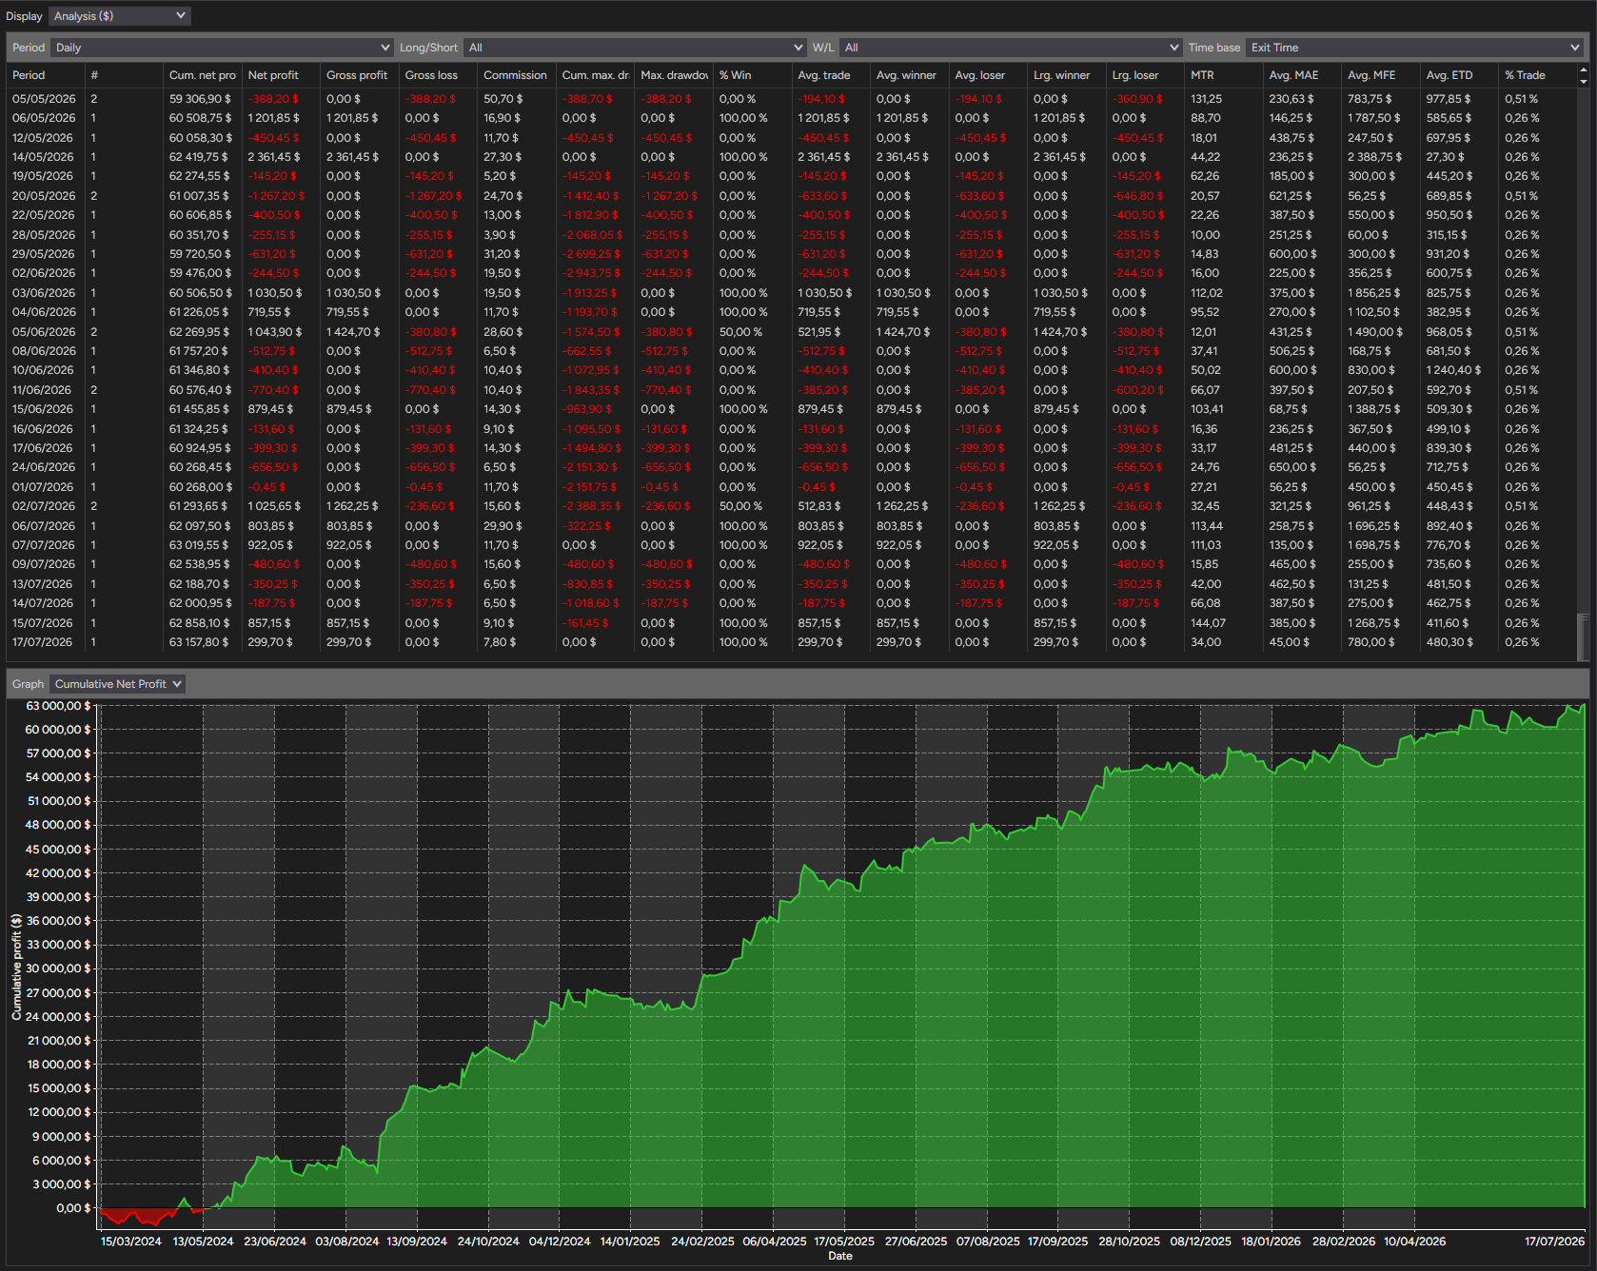Click cumulative net profit 63 157,80 $

[x=199, y=642]
